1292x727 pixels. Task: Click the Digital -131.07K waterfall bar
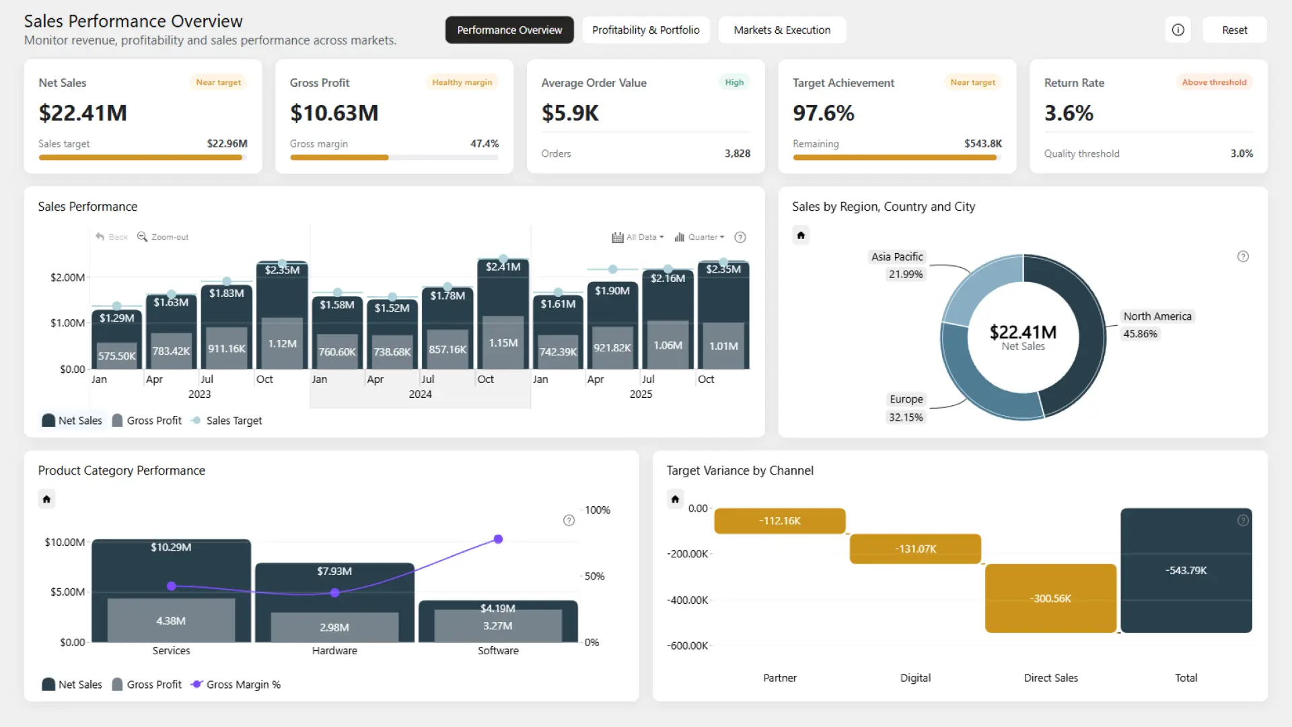[915, 549]
